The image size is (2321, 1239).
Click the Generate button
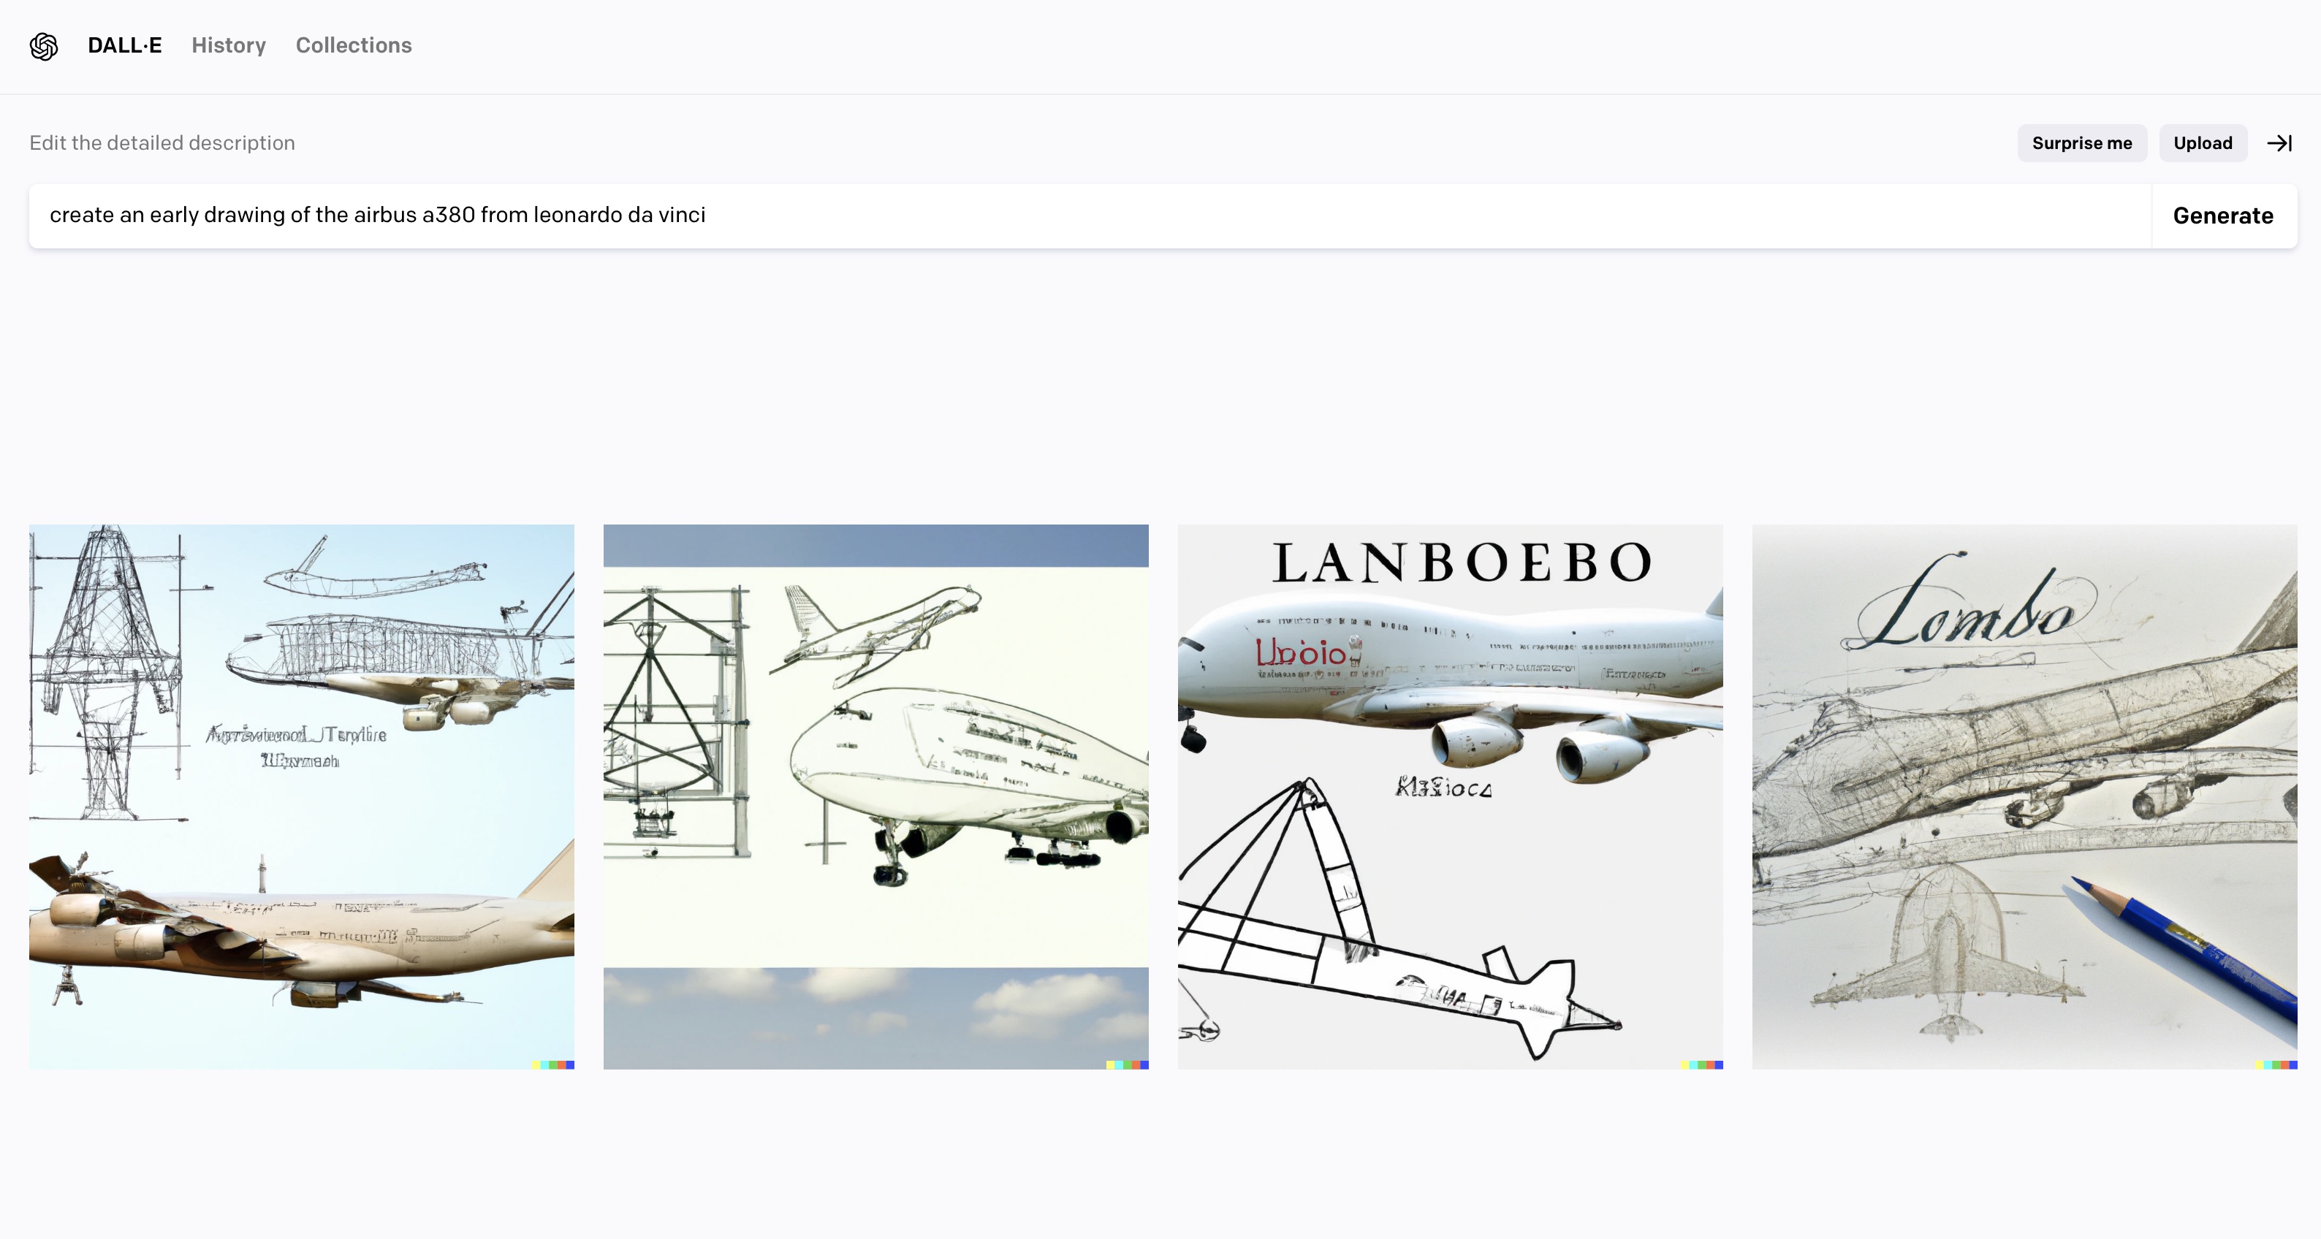2223,216
